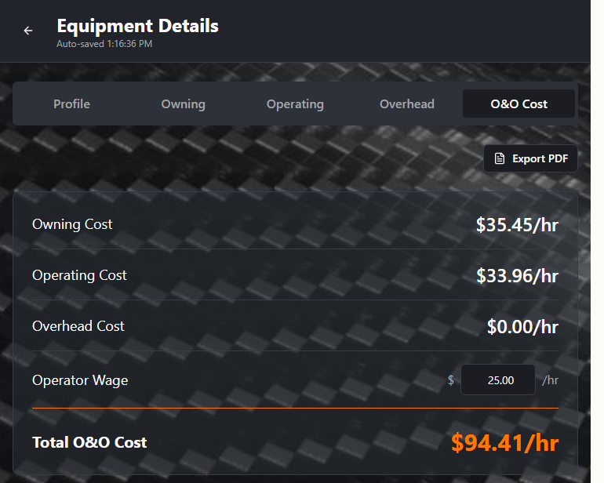The image size is (604, 483).
Task: Switch to the Owning tab
Action: [184, 104]
